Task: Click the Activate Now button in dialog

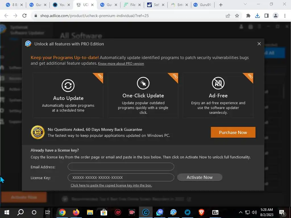Action: [200, 177]
